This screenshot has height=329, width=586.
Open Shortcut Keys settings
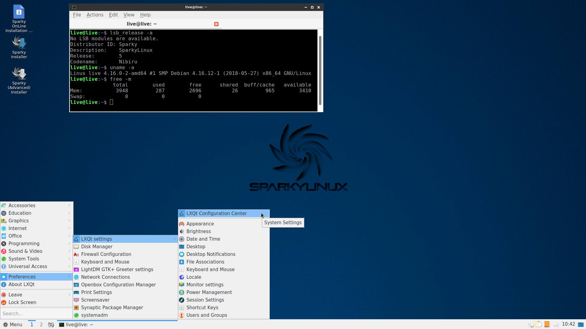click(x=224, y=308)
